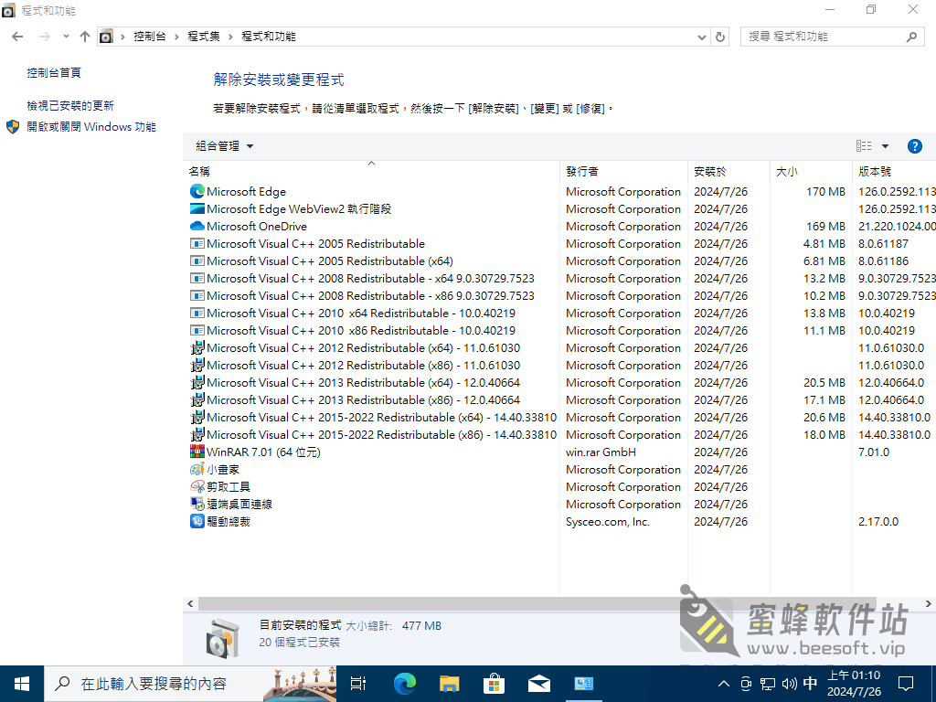Click icon of Visual C++ 2015-2022 Redistributable (x86)
This screenshot has height=702, width=936.
(197, 434)
